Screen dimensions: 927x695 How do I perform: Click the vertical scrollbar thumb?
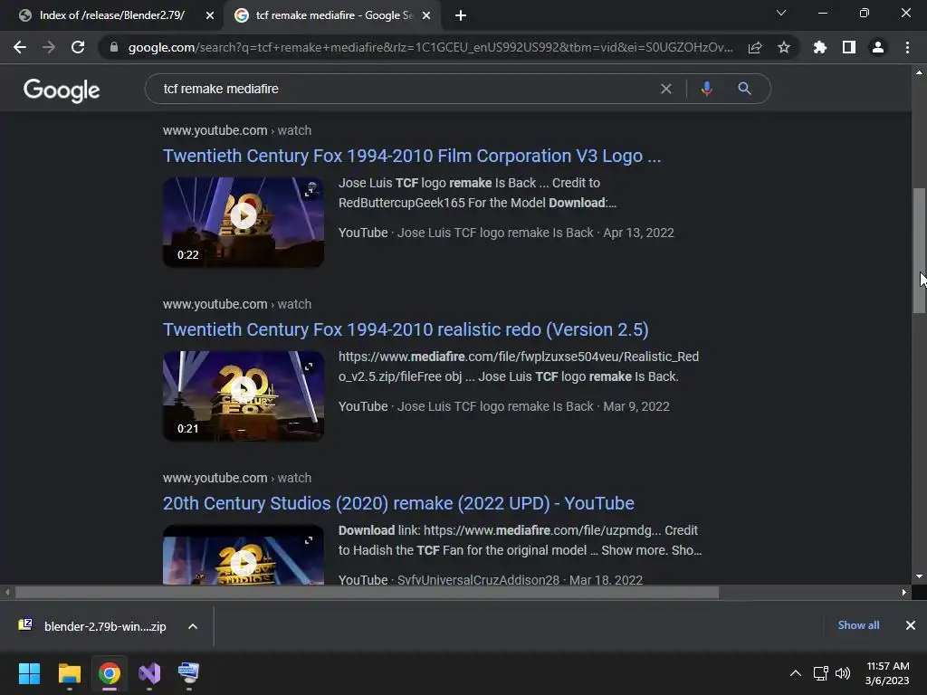click(x=919, y=251)
